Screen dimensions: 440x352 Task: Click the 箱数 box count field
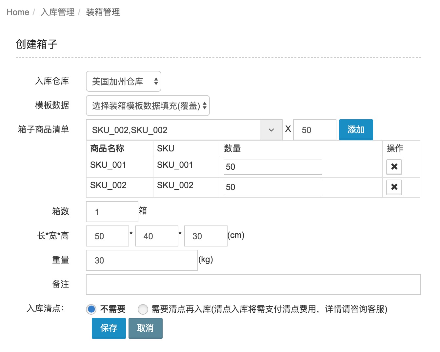click(112, 212)
